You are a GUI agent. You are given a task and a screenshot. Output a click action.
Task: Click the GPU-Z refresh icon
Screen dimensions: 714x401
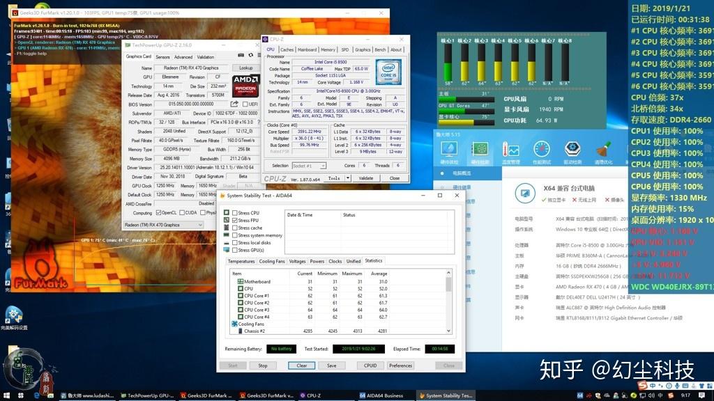click(250, 56)
